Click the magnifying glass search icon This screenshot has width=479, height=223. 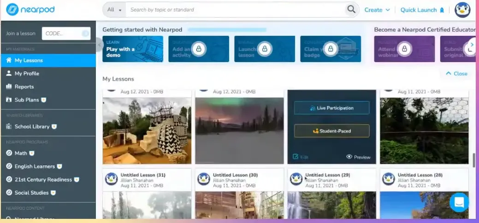click(351, 10)
